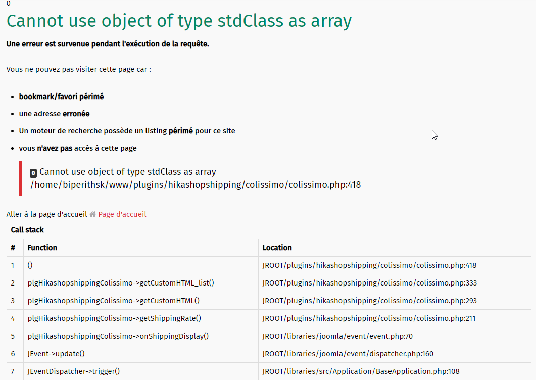Click the # column header
The image size is (536, 380).
pos(13,248)
